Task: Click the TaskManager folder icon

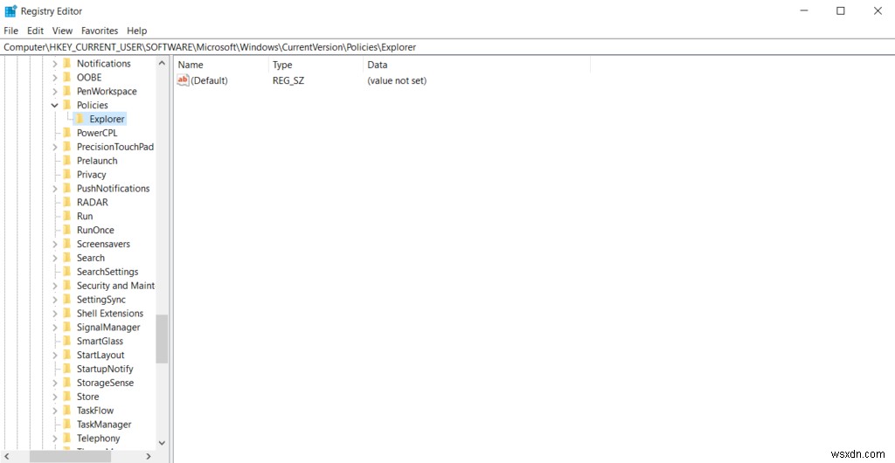Action: pyautogui.click(x=67, y=425)
